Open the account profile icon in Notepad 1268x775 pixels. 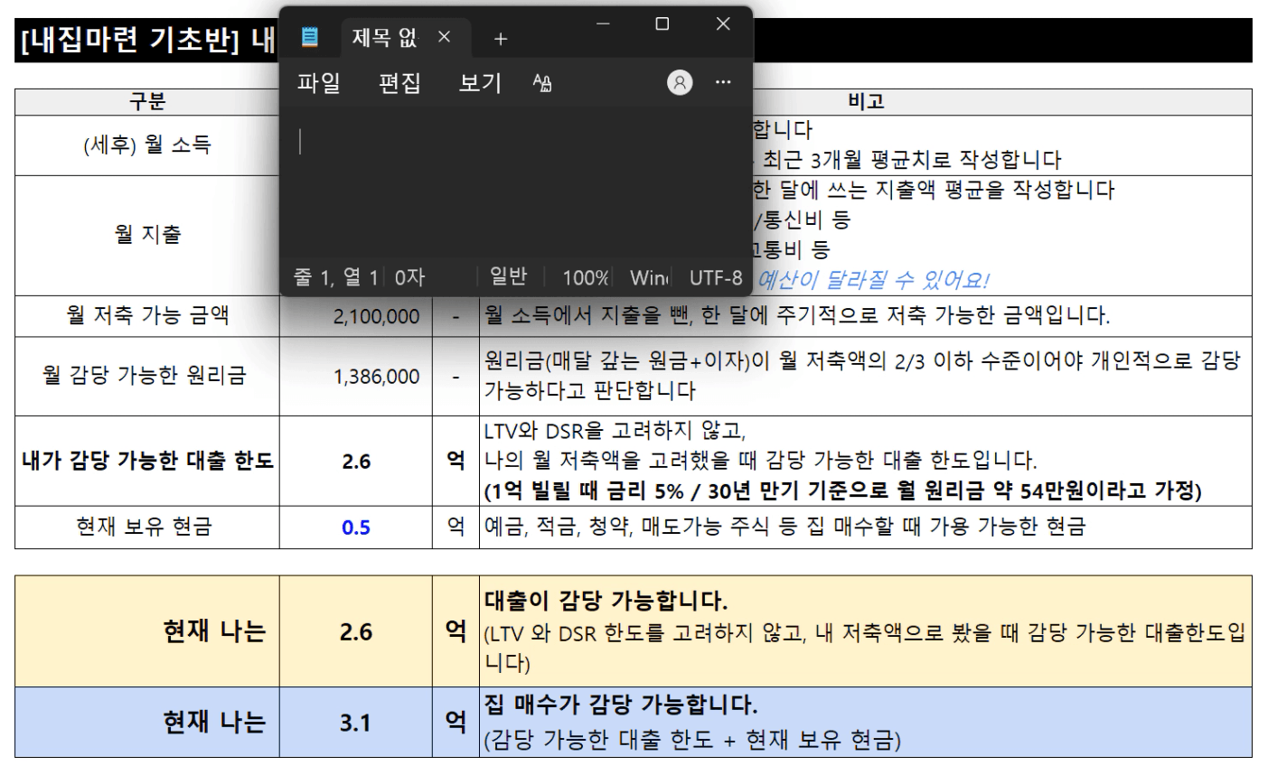[x=680, y=82]
